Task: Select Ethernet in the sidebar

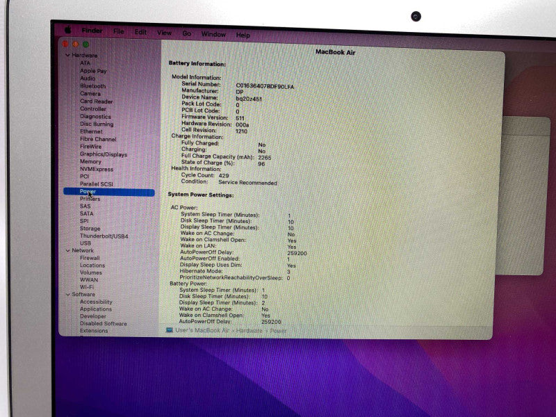Action: (91, 131)
